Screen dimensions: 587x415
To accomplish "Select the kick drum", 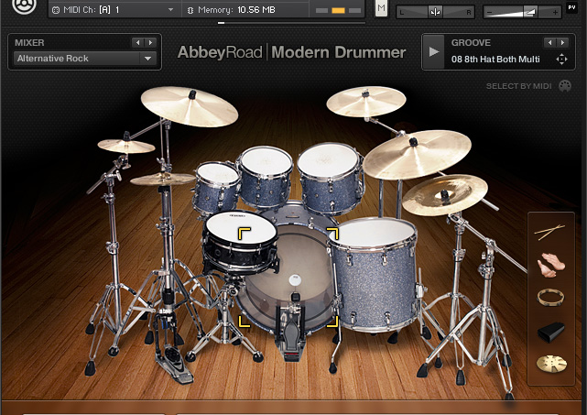I will (296, 258).
